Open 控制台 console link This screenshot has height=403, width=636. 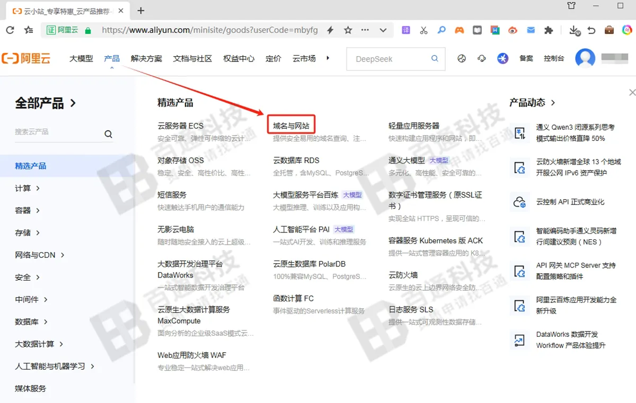coord(554,58)
